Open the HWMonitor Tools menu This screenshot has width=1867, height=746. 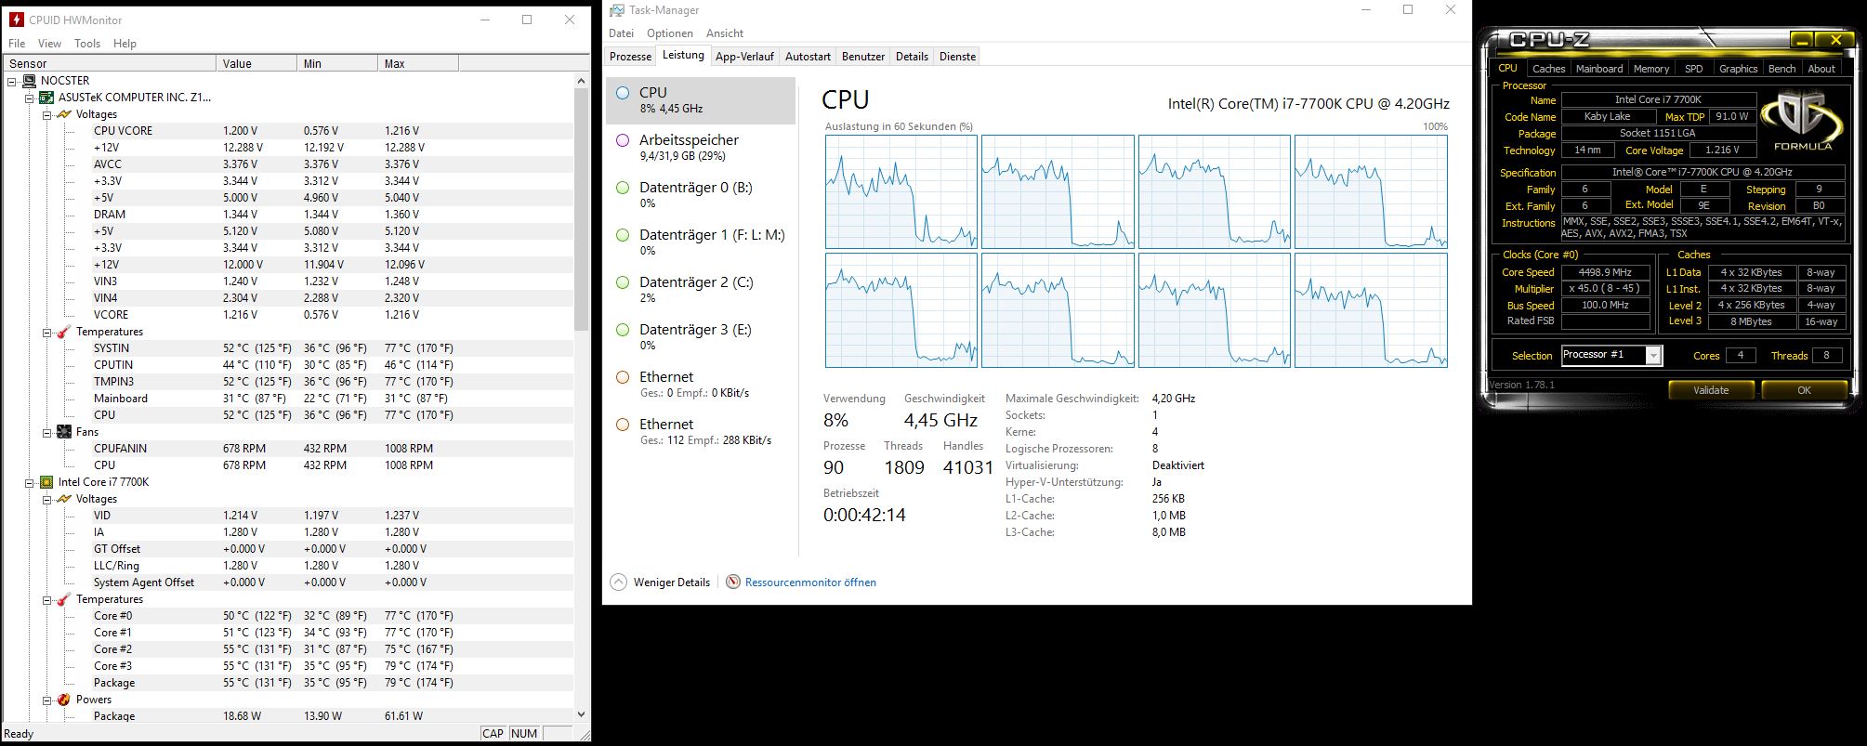pyautogui.click(x=87, y=44)
